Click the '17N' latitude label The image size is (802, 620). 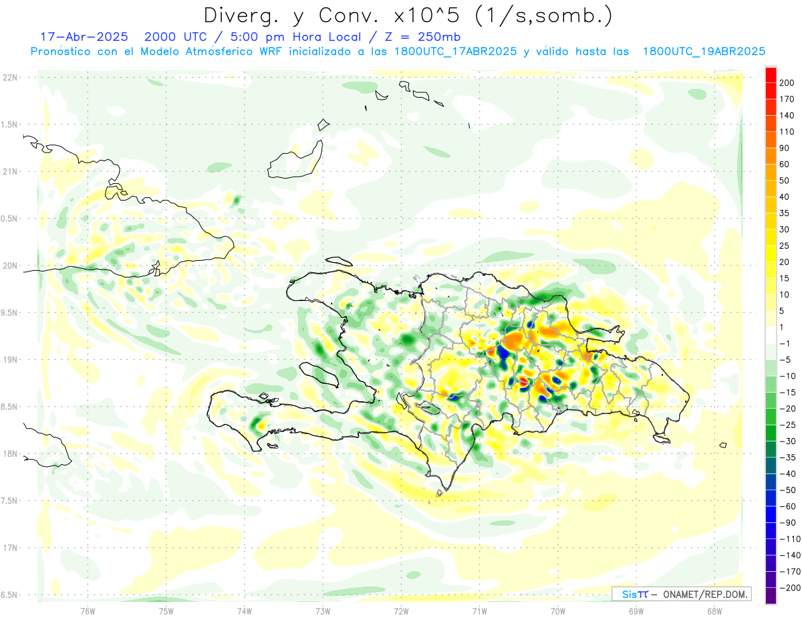click(10, 548)
